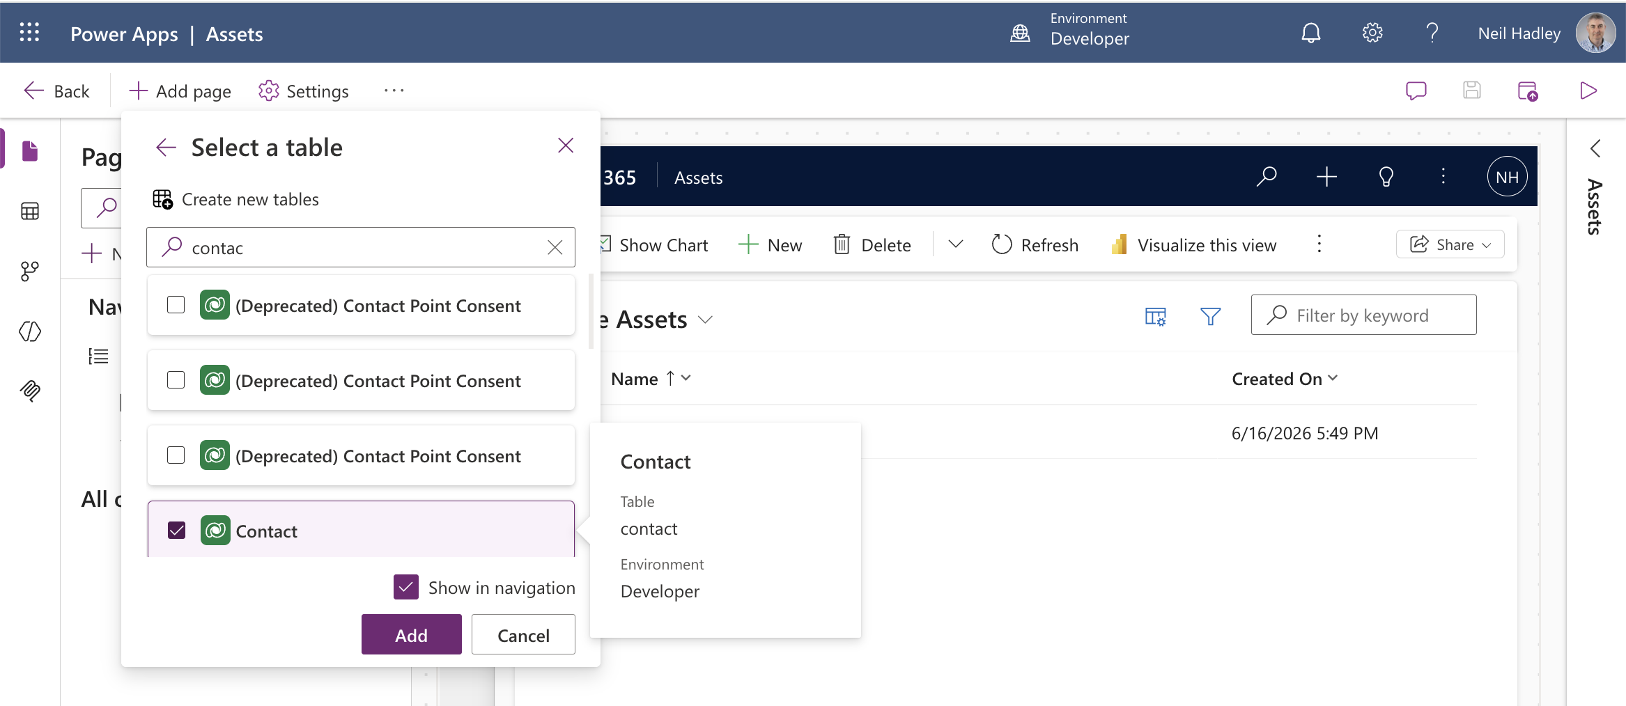Collapse the Assets right panel chevron

pos(1595,148)
